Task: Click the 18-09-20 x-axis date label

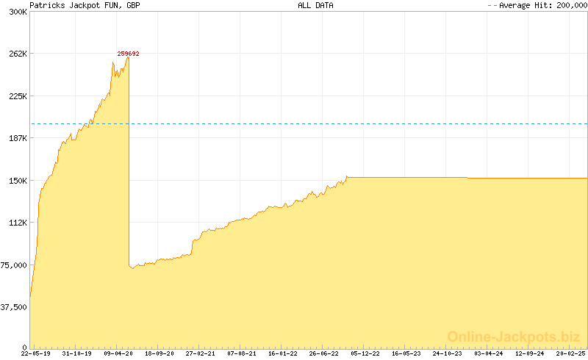Action: click(x=160, y=353)
